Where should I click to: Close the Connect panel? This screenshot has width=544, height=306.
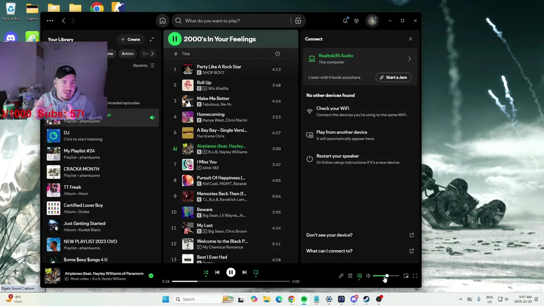(410, 39)
